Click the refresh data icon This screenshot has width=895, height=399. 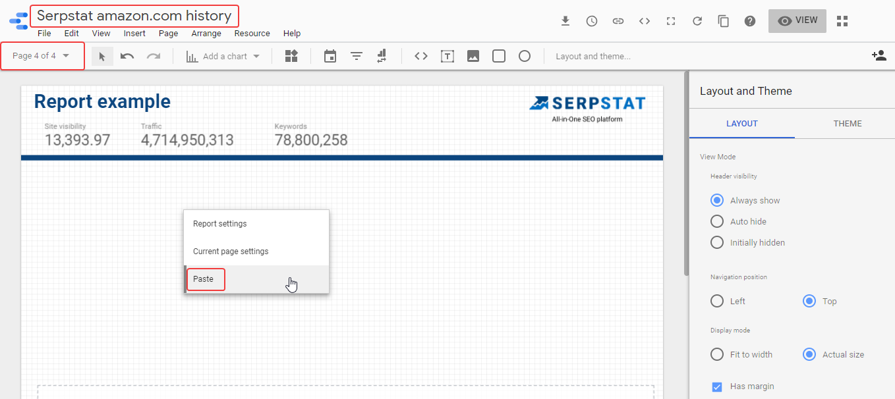pos(697,21)
